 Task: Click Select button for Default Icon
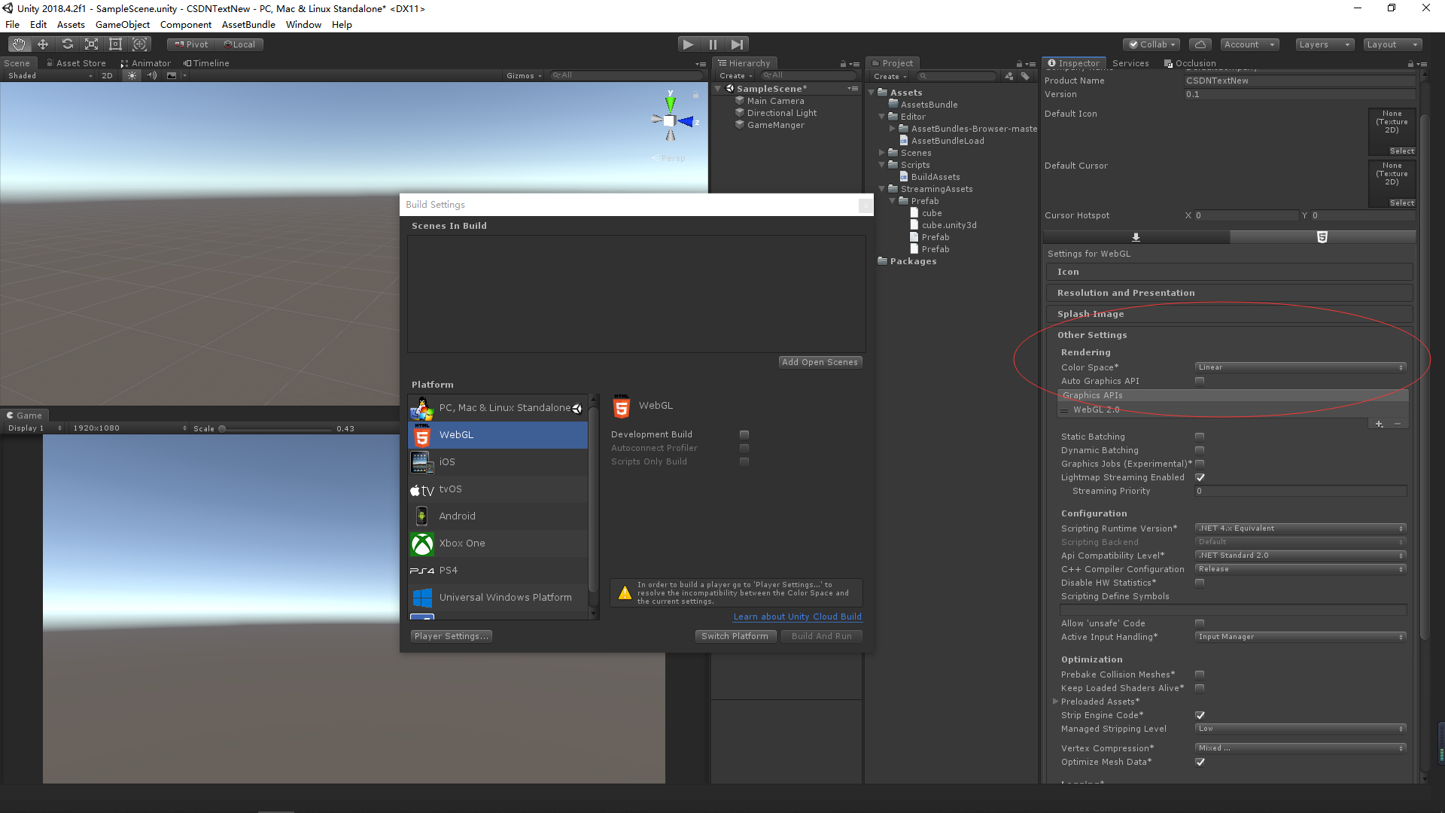pos(1402,151)
